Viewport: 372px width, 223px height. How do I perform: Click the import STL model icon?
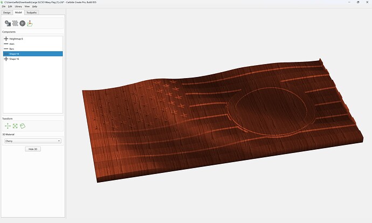pos(30,23)
